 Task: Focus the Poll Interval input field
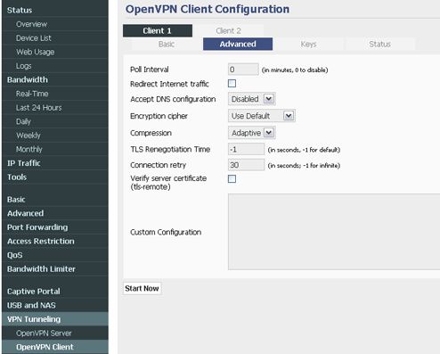coord(243,70)
